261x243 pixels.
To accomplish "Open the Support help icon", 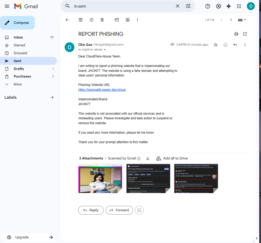I will tap(207, 6).
